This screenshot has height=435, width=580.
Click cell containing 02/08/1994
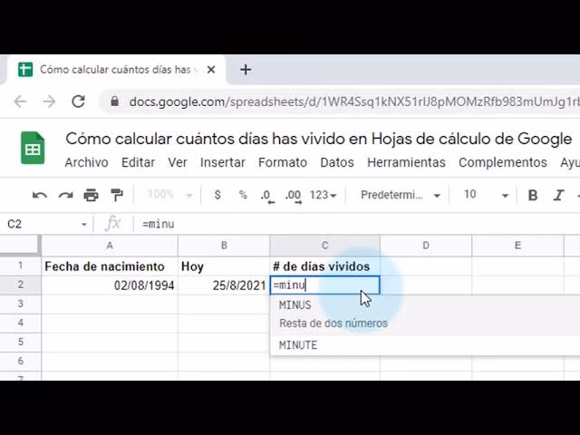(x=110, y=285)
